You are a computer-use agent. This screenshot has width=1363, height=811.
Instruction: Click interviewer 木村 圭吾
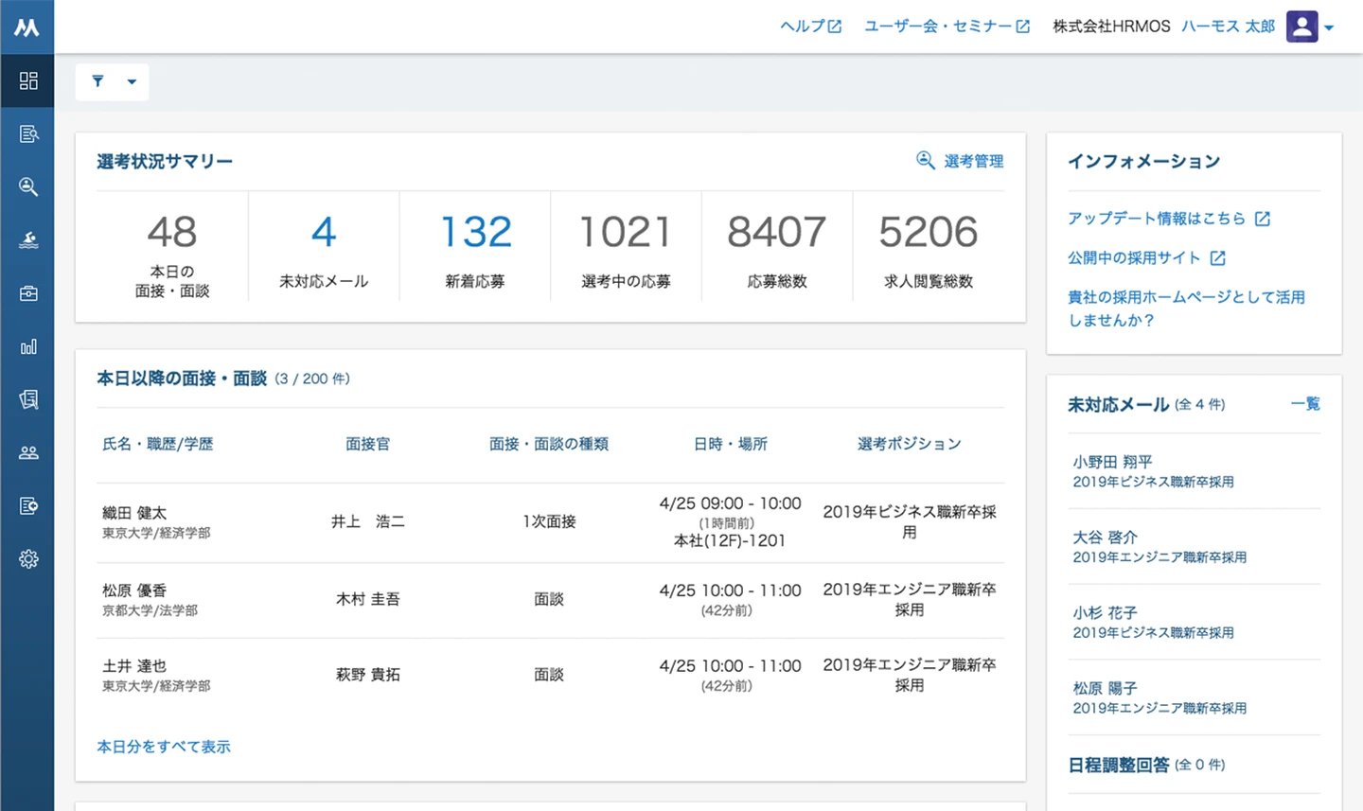[367, 599]
